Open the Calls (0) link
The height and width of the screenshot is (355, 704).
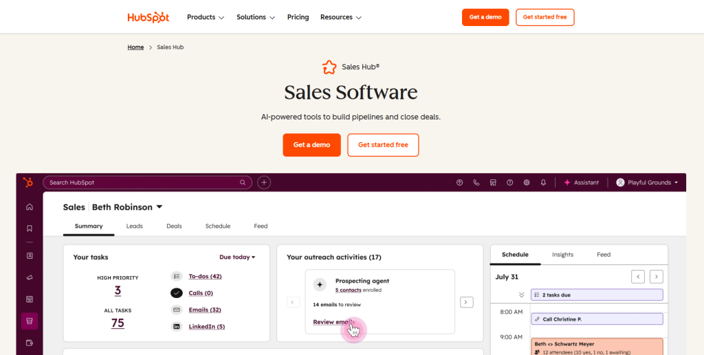(201, 293)
